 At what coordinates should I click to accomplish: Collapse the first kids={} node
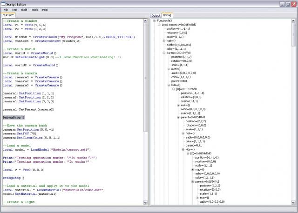pyautogui.click(x=169, y=85)
